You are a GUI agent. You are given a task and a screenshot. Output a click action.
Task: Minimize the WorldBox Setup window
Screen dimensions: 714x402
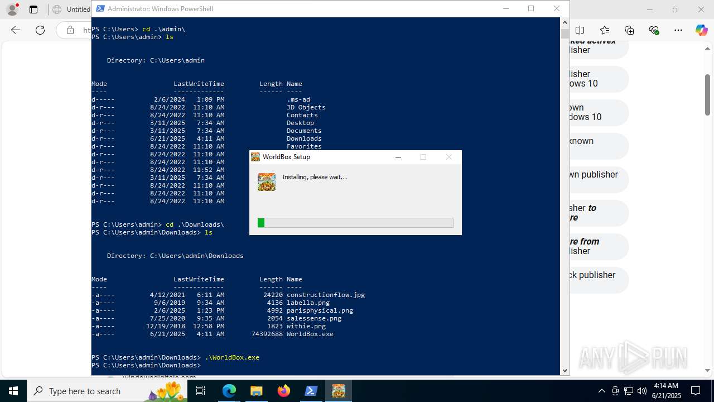[398, 157]
